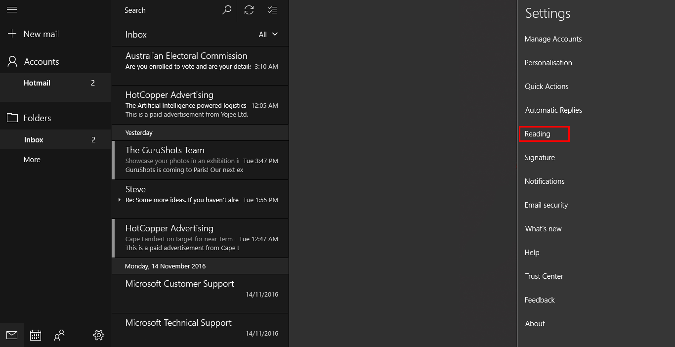Open Microsoft Customer Support email
The width and height of the screenshot is (675, 347).
pos(200,294)
